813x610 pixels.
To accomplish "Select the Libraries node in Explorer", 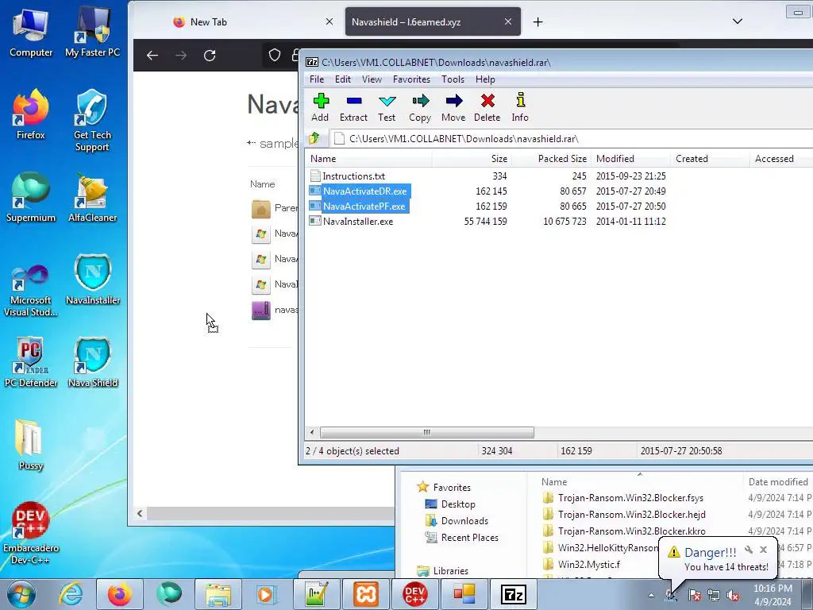I will click(451, 570).
